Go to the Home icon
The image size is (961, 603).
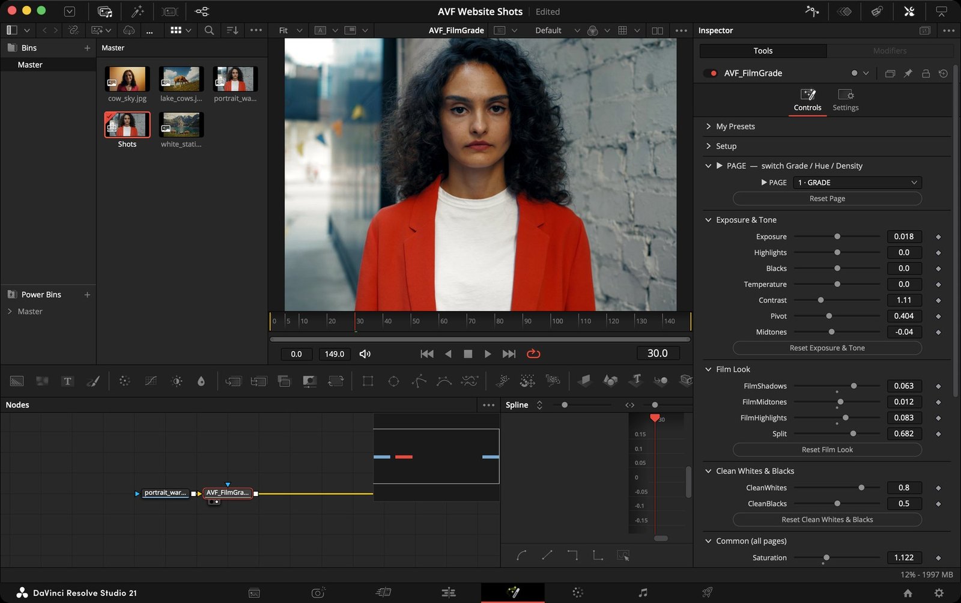(x=908, y=593)
